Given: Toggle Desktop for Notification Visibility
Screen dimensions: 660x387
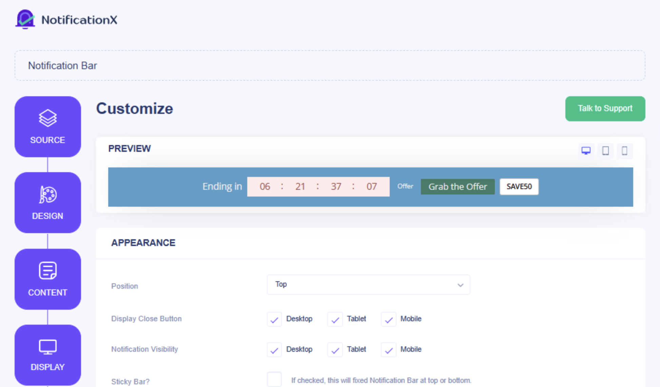Looking at the screenshot, I should tap(274, 350).
